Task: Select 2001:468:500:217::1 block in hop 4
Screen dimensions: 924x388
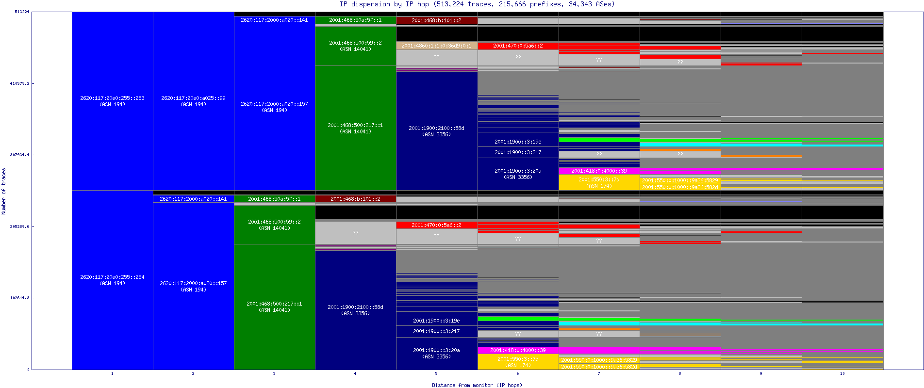Action: click(356, 128)
